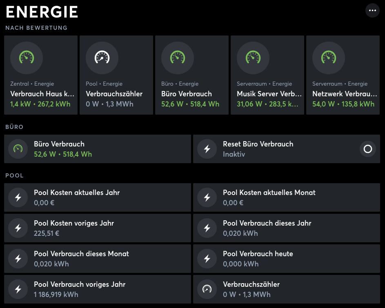This screenshot has height=308, width=385.
Task: Click lightning icon for Pool Kosten aktuelles Jahr
Action: pos(18,197)
